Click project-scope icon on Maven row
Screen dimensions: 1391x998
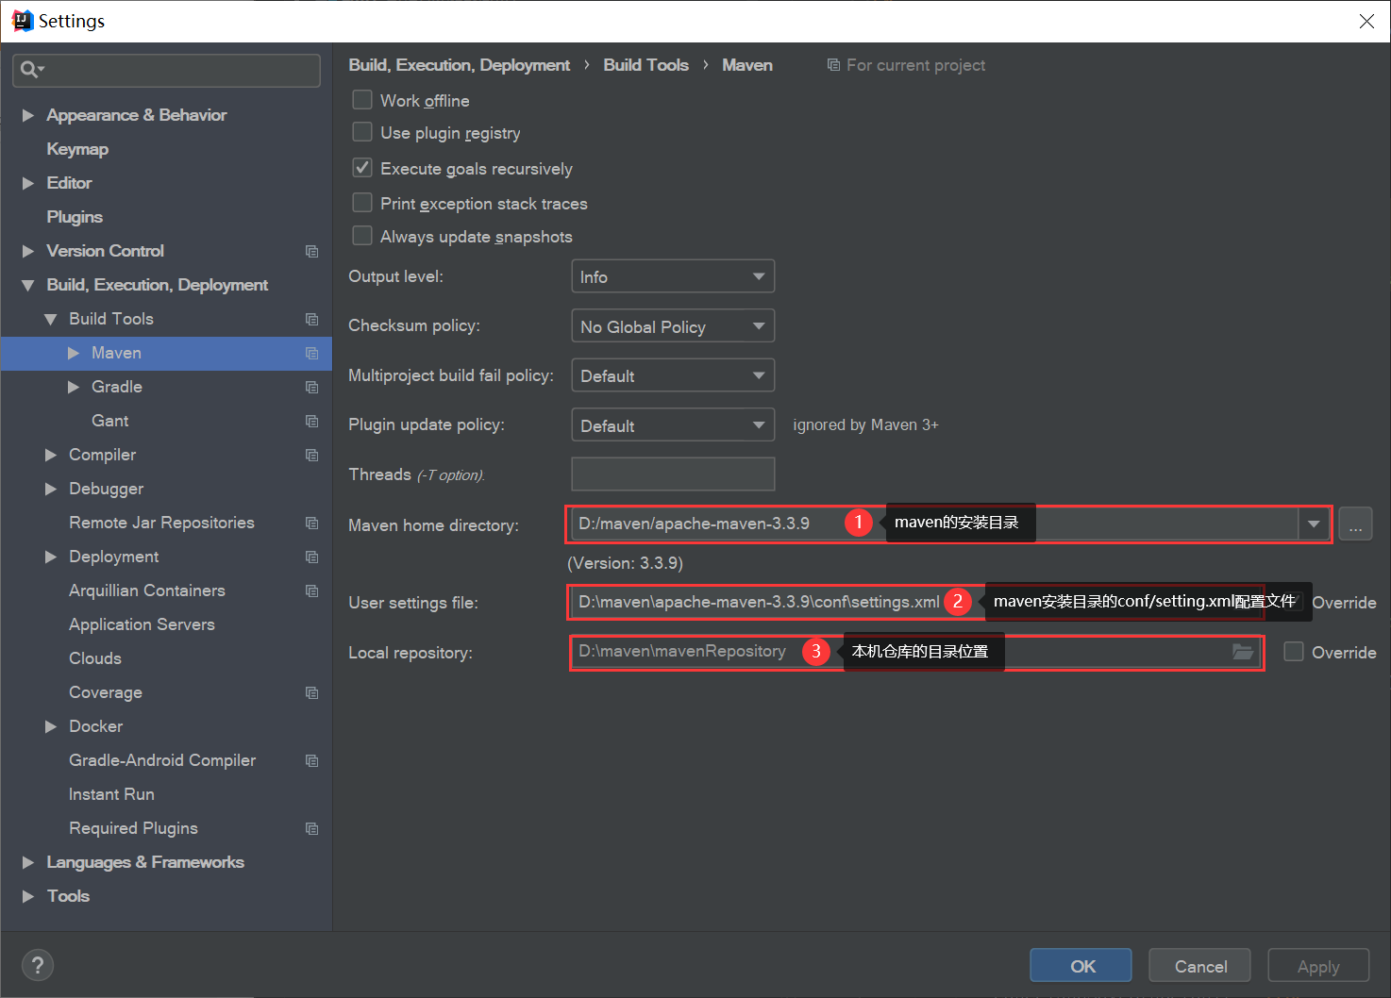[311, 353]
